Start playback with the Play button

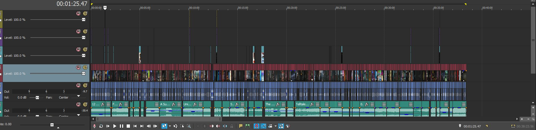tap(115, 126)
